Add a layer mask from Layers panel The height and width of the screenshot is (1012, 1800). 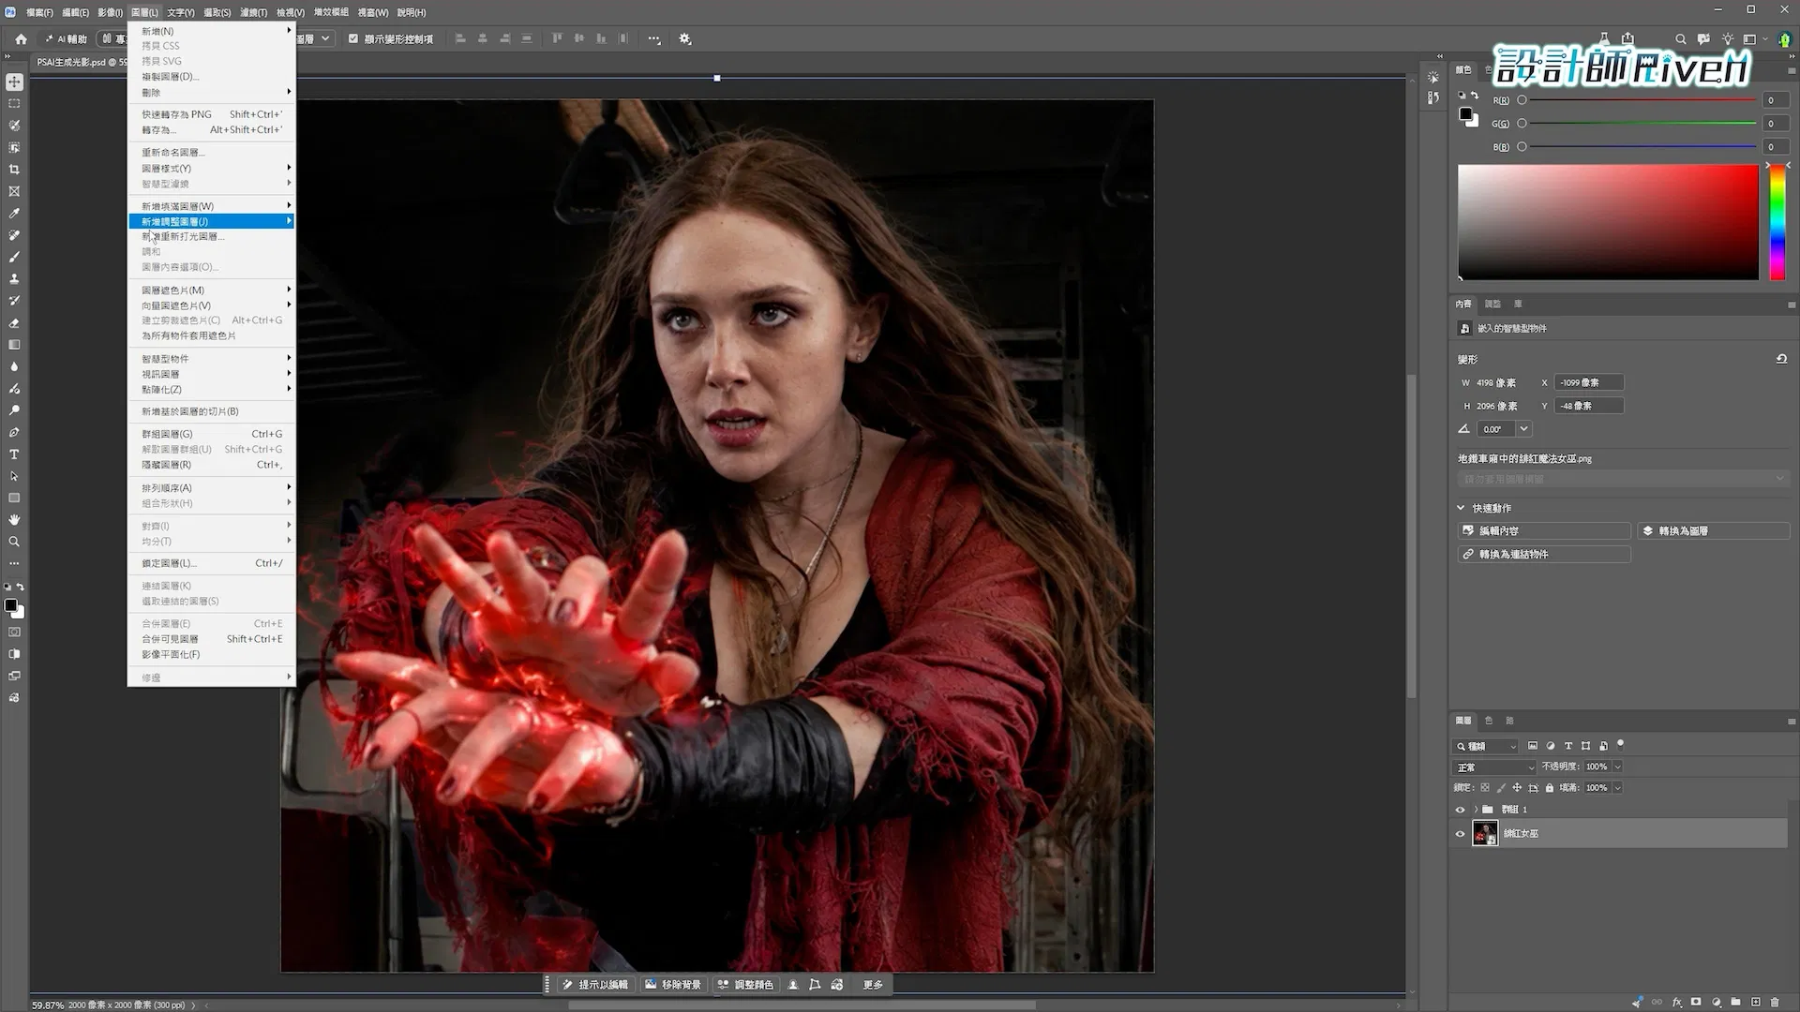coord(1696,1002)
